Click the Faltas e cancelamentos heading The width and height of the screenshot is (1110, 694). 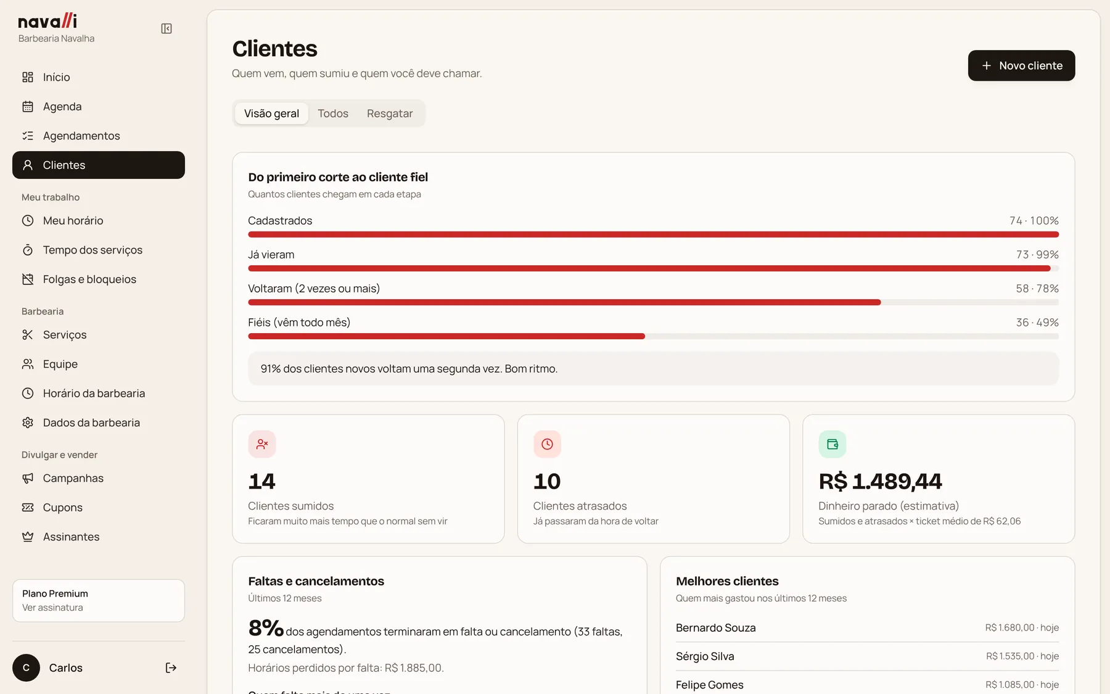point(316,581)
